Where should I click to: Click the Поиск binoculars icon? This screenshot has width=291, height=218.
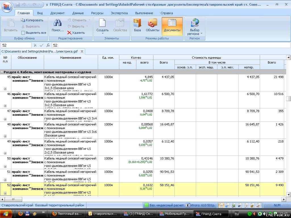58,23
